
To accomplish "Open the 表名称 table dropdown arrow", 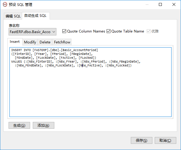I will 54,32.
